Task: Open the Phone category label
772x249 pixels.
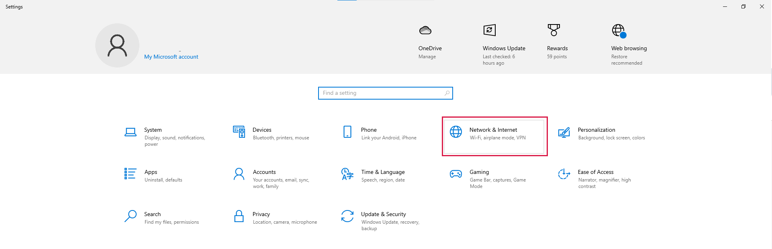Action: coord(369,130)
